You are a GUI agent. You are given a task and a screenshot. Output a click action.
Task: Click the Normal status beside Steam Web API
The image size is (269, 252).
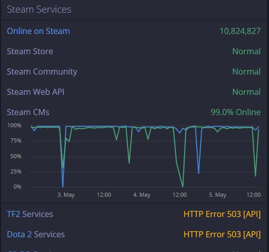click(246, 92)
